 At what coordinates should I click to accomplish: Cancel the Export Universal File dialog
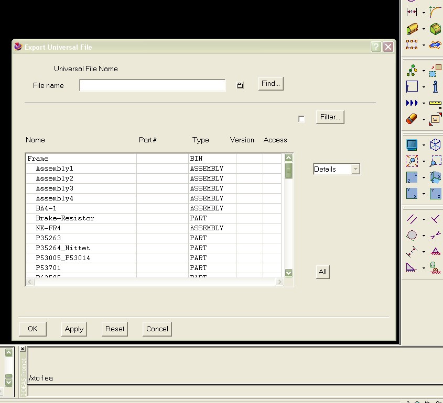[157, 329]
